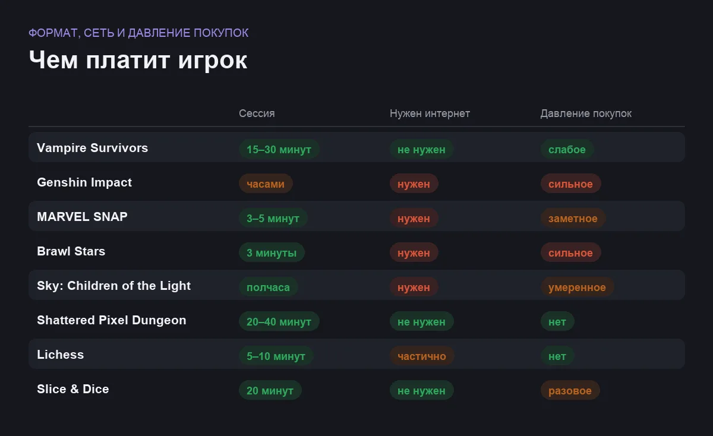
Task: Select 'Sky: Children of the Light' title
Action: point(113,286)
